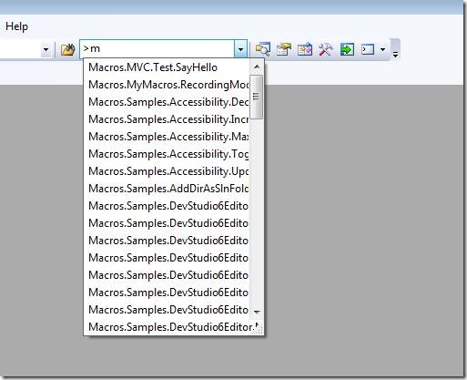The image size is (467, 380).
Task: Pick Macros.Samples.Accessibility.Max entry
Action: click(x=167, y=137)
